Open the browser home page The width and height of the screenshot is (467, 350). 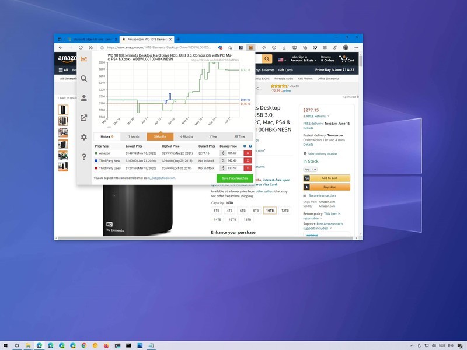click(x=91, y=47)
